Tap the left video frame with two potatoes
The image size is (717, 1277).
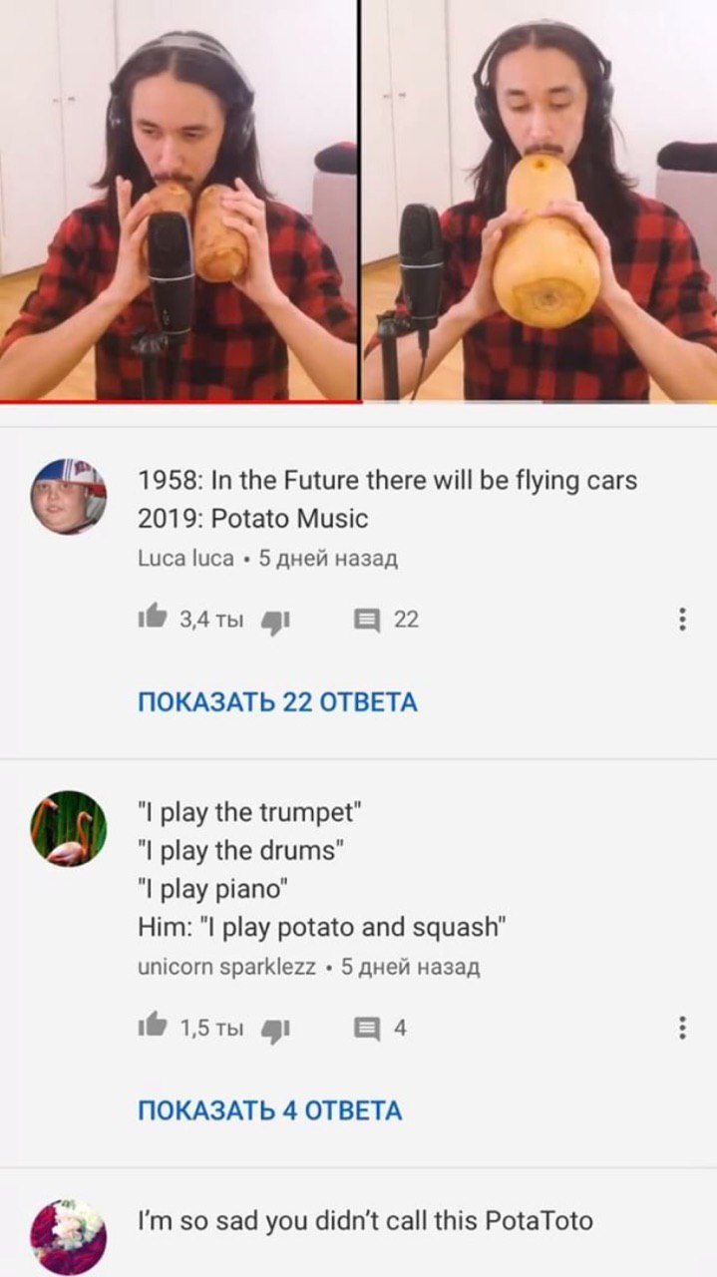coord(179,200)
